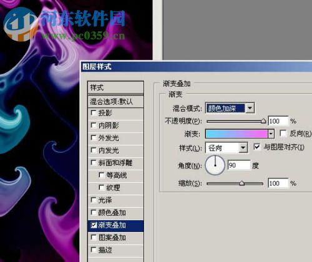The width and height of the screenshot is (312, 262).
Task: Click the gradient preview swatch
Action: click(x=236, y=134)
